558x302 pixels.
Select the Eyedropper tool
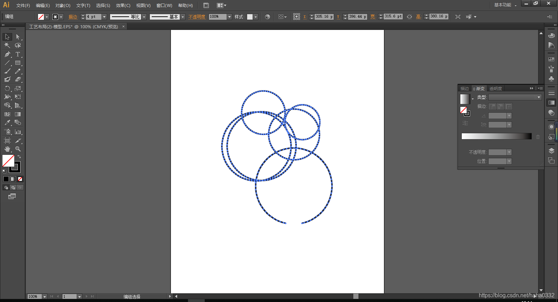(7, 122)
